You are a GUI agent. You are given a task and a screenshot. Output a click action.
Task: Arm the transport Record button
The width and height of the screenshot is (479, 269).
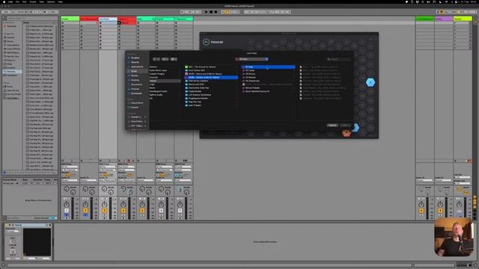pos(216,12)
